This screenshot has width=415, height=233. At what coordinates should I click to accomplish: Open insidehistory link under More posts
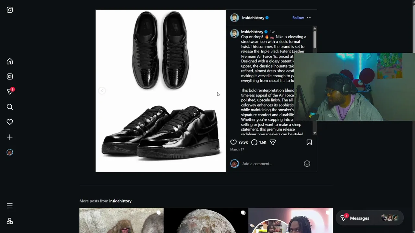point(120,201)
